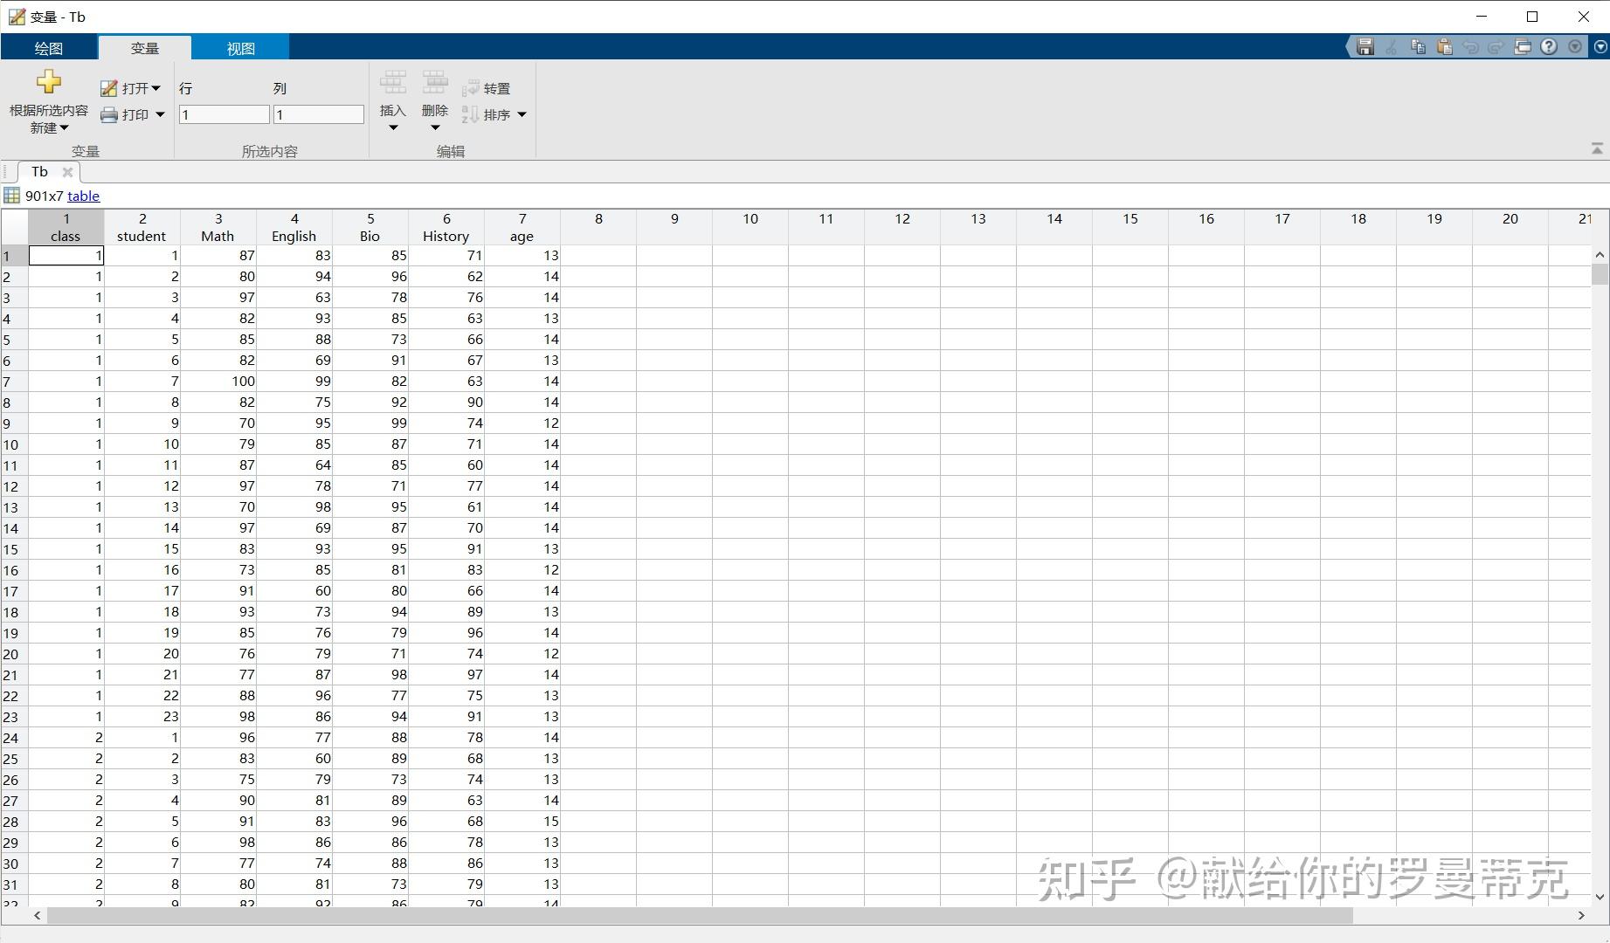Open Help using the question mark icon
This screenshot has height=943, width=1610.
coord(1548,46)
